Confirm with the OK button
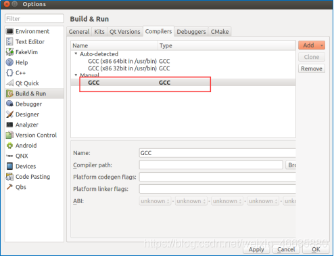The image size is (334, 256). click(316, 249)
